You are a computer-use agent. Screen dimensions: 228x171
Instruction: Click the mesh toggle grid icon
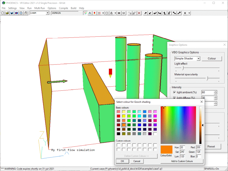[99, 13]
